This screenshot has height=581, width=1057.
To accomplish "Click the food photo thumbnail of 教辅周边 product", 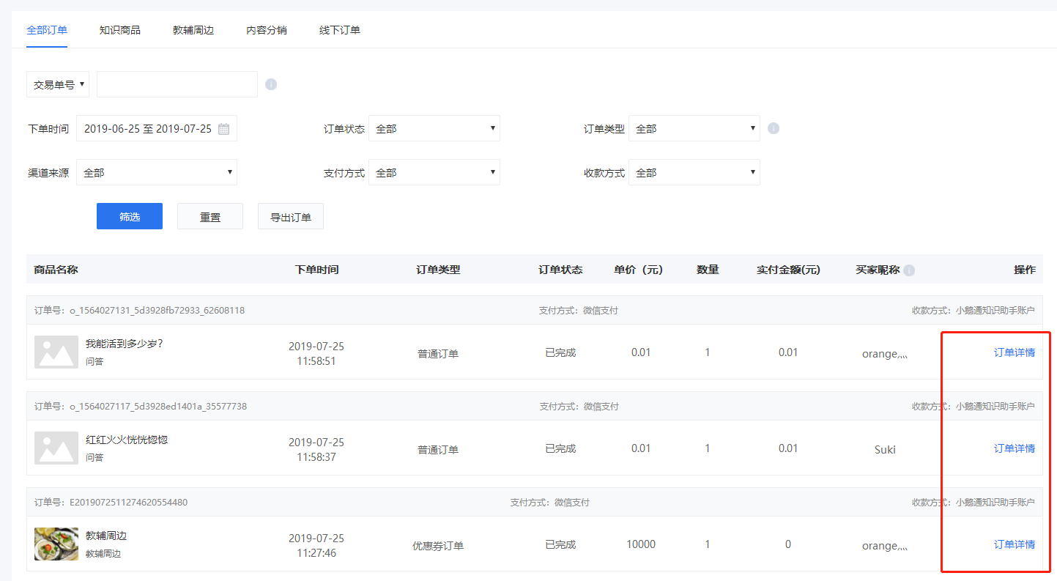I will tap(56, 544).
